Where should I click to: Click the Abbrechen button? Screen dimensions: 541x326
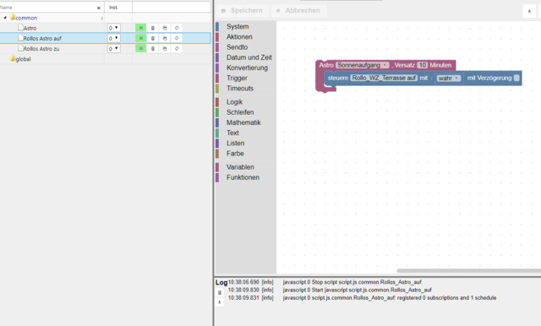click(298, 11)
